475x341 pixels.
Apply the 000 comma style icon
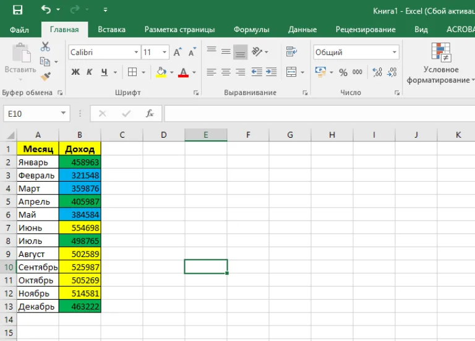point(357,72)
